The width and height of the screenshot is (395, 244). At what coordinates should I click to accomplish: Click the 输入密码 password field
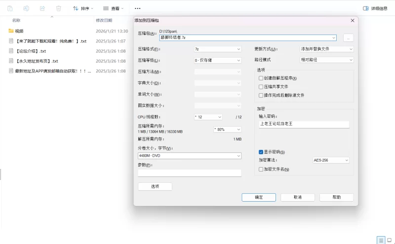pos(304,124)
